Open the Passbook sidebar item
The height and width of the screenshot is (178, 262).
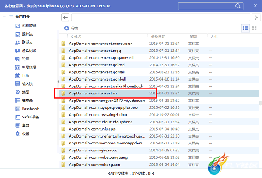pyautogui.click(x=27, y=109)
